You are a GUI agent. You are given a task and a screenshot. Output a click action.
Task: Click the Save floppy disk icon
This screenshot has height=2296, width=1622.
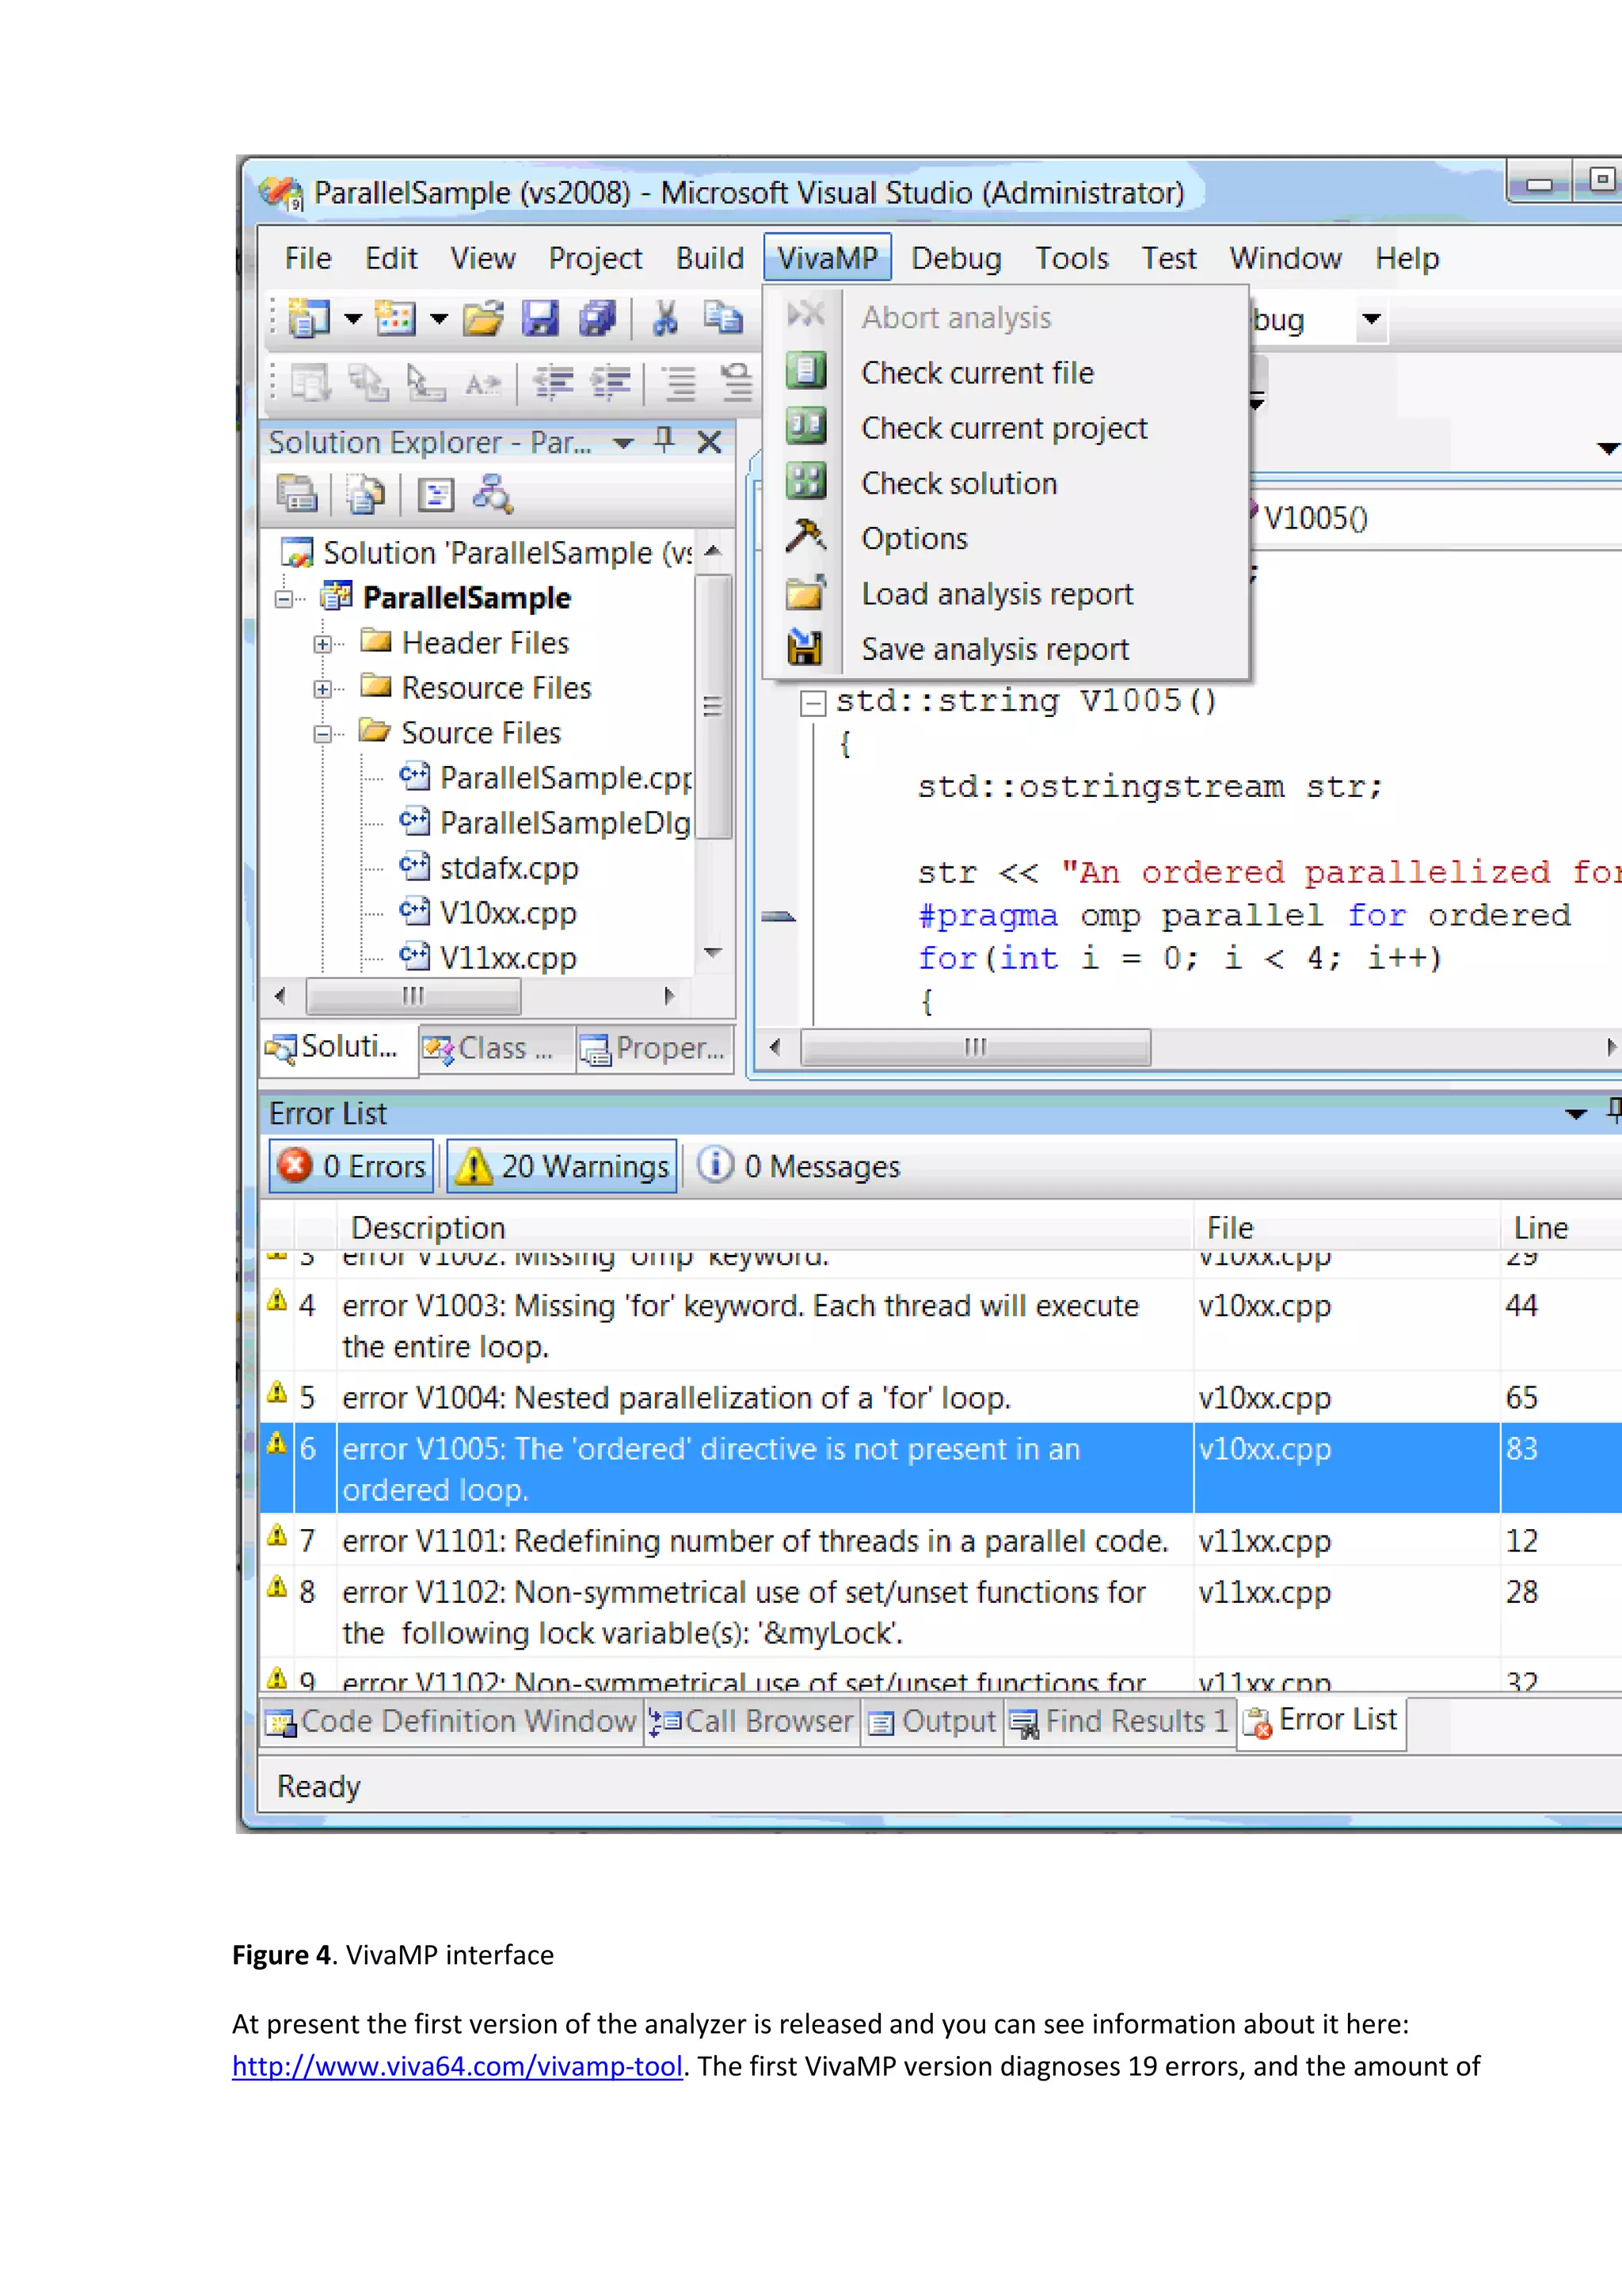click(541, 319)
